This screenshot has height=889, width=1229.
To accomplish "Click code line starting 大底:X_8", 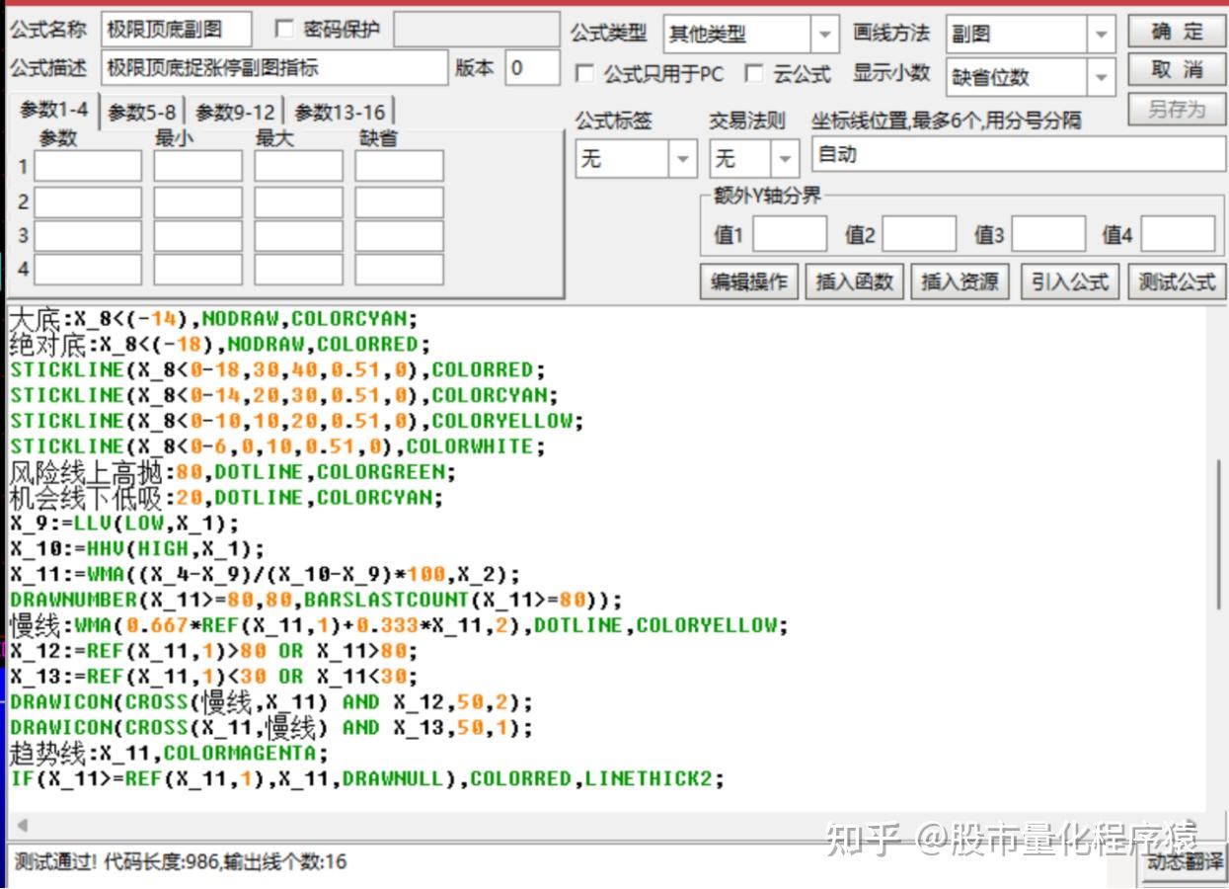I will click(x=214, y=318).
